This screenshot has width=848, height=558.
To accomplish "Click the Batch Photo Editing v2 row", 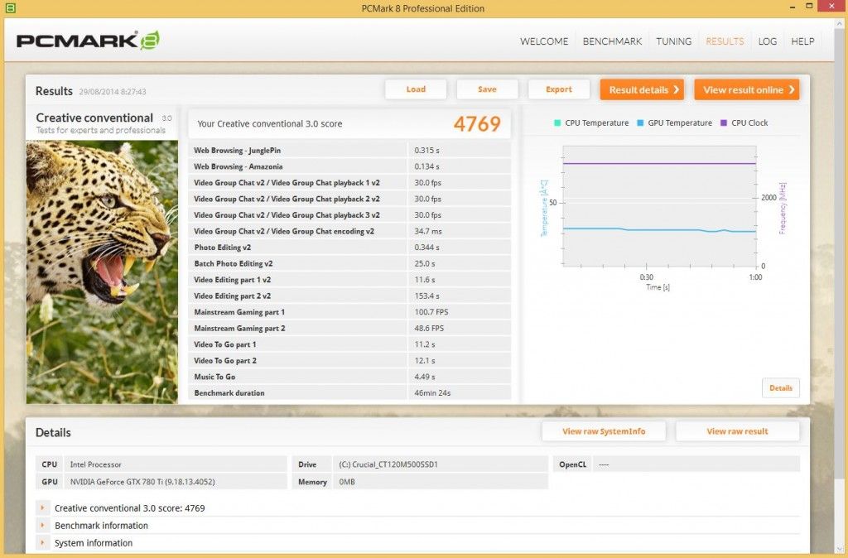I will point(349,263).
